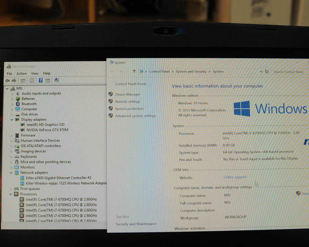
Task: Open Advanced system settings link
Action: pyautogui.click(x=136, y=116)
